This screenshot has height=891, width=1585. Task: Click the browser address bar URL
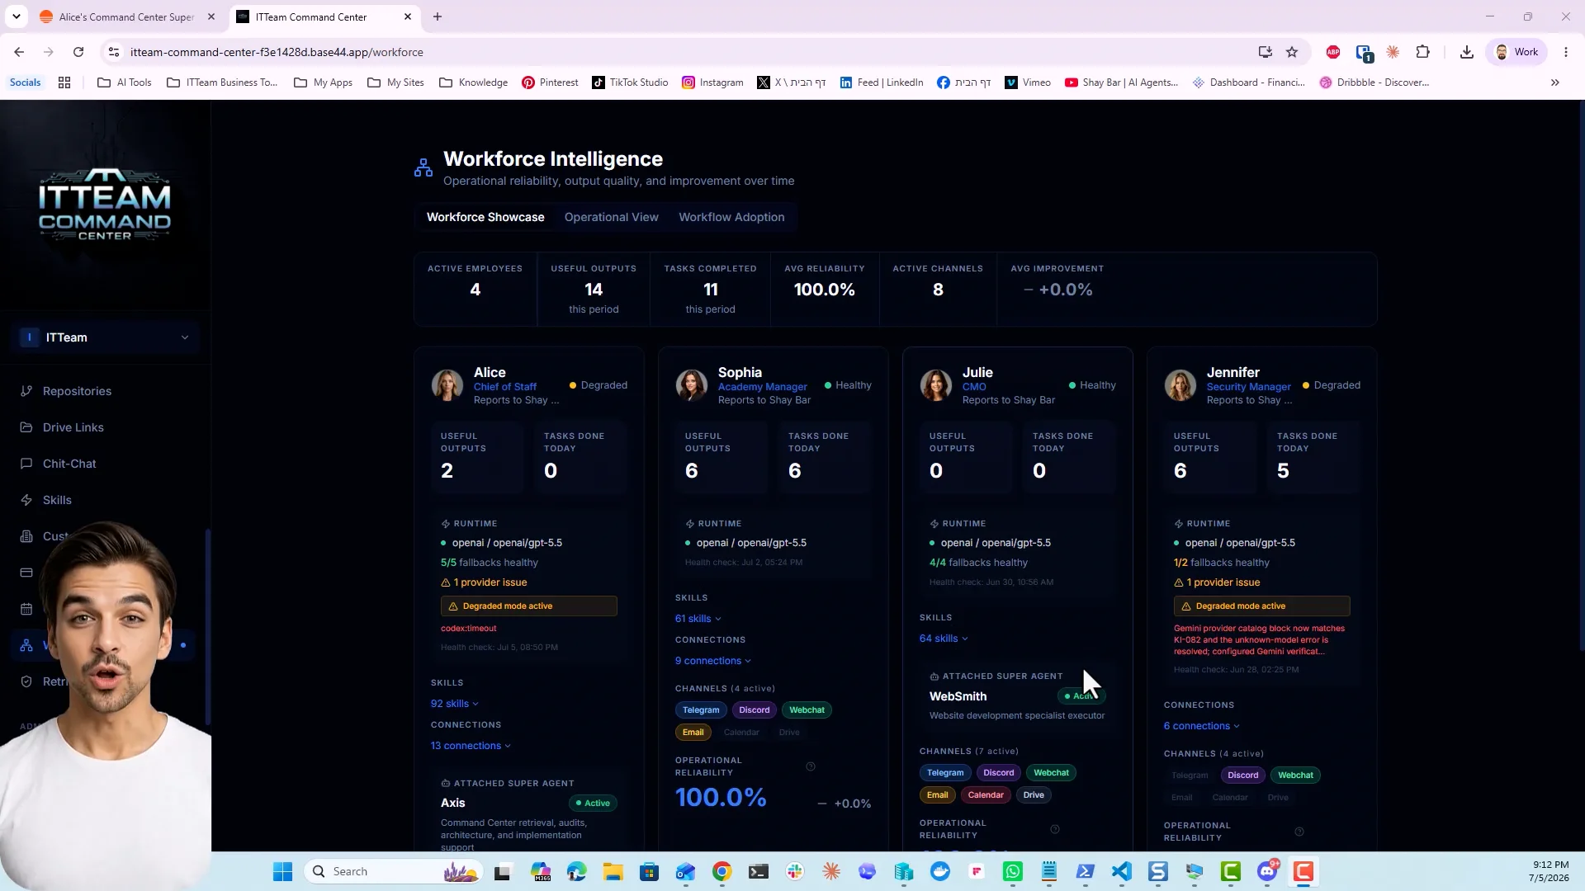[277, 52]
